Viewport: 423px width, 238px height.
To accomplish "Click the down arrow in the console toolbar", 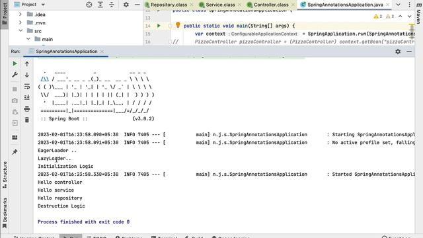I will (x=27, y=75).
